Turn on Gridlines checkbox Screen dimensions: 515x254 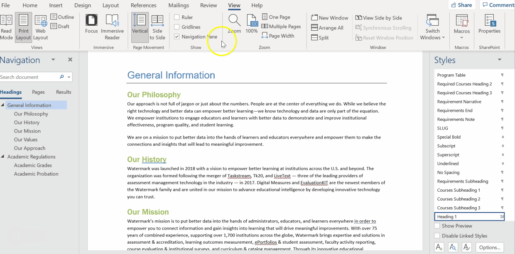click(x=177, y=27)
